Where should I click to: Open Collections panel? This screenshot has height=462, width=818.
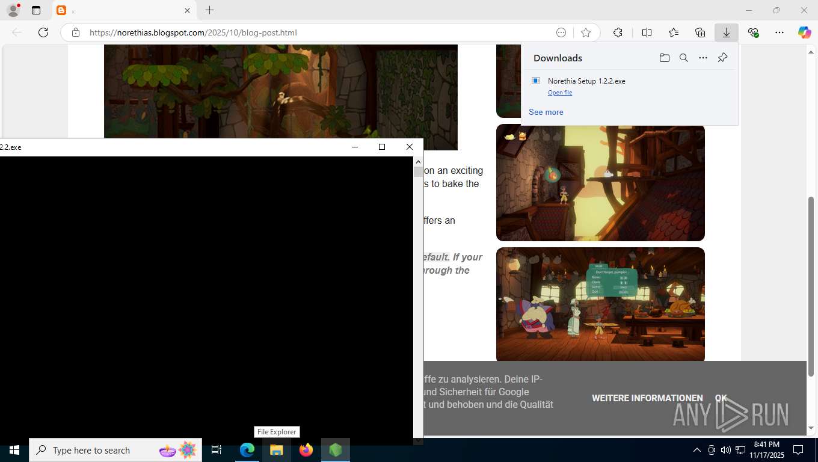pyautogui.click(x=700, y=32)
